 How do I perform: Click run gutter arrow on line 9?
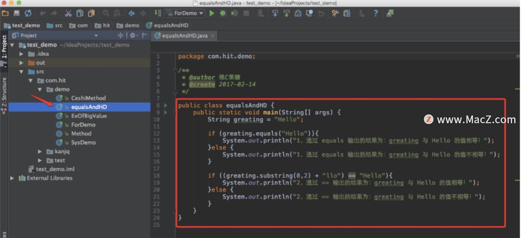click(x=166, y=112)
